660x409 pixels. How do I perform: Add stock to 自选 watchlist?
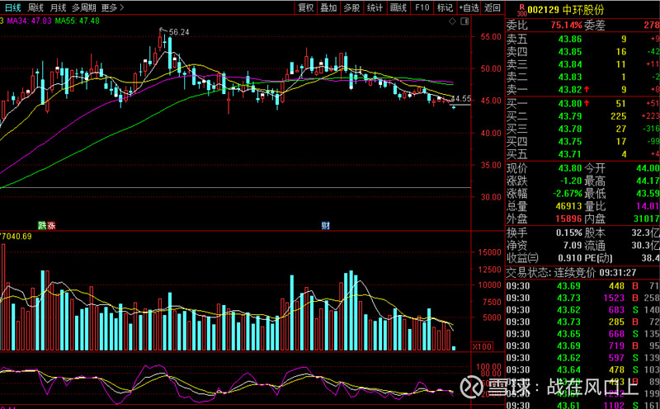[468, 7]
